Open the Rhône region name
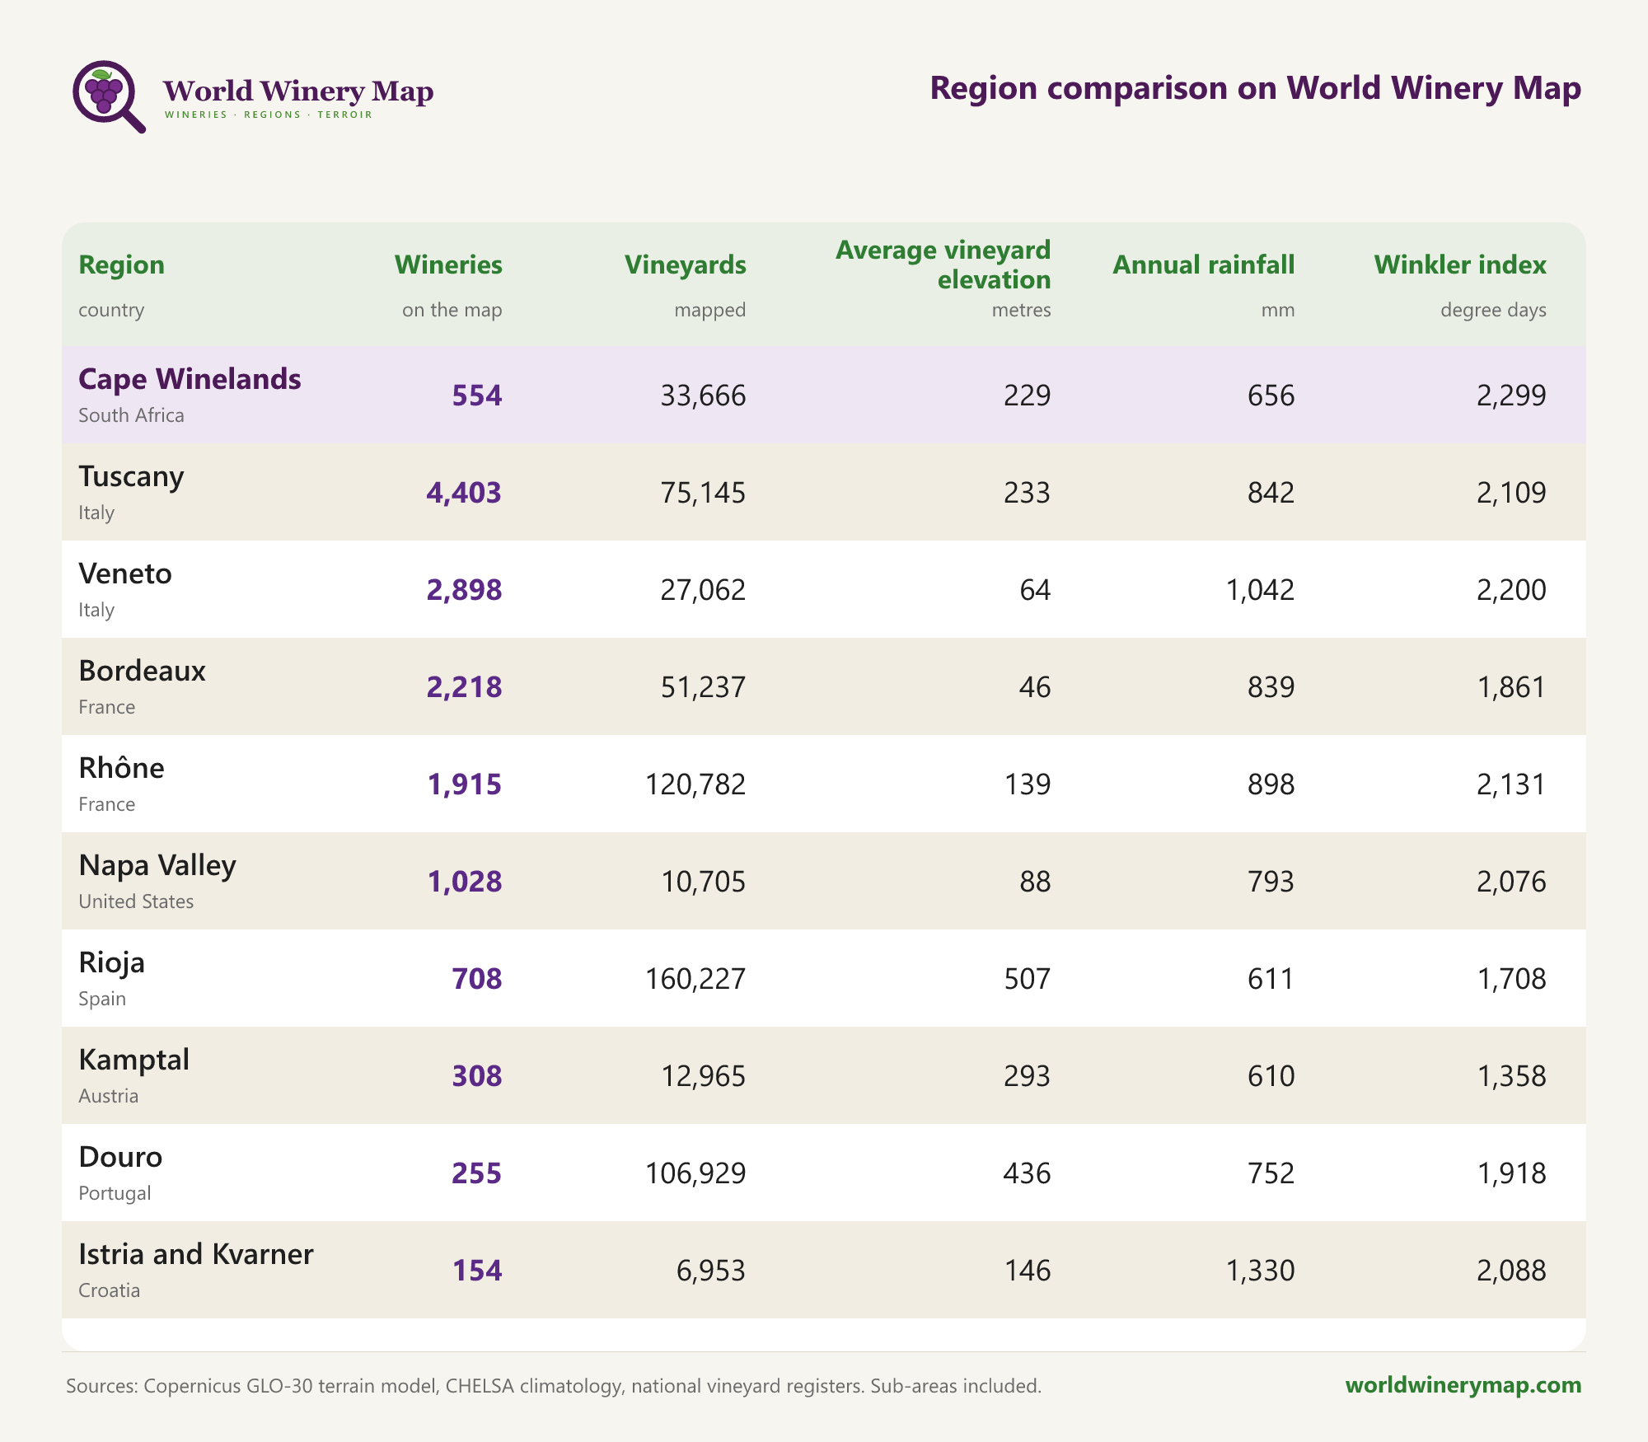 tap(121, 768)
